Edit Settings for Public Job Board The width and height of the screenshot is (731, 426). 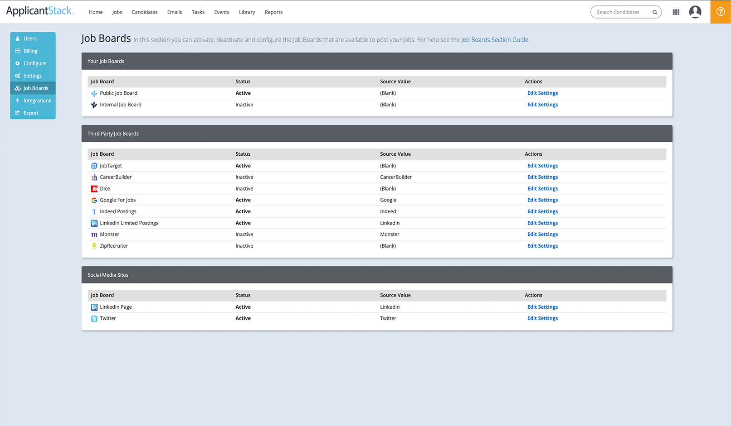pyautogui.click(x=542, y=93)
